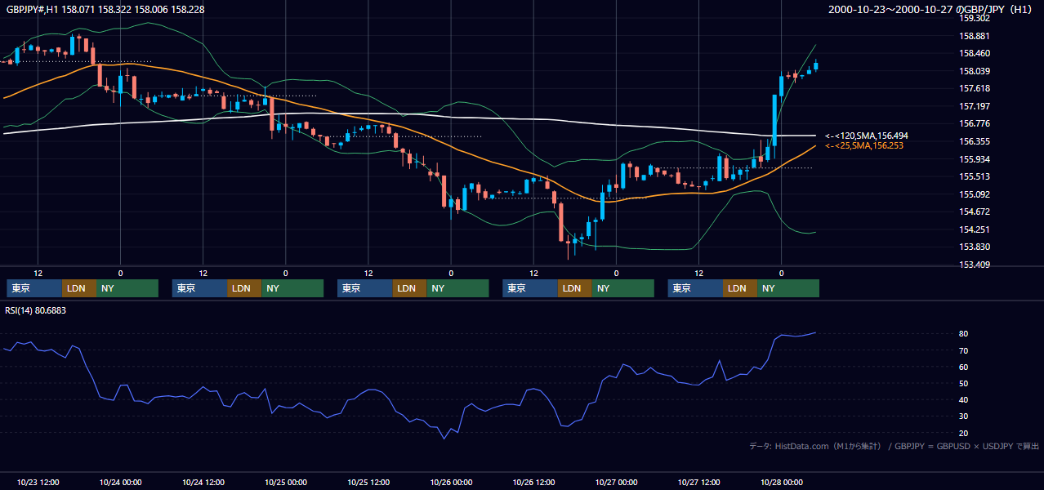The width and height of the screenshot is (1044, 490).
Task: Select the LDN session block for 10/23
Action: coord(78,288)
